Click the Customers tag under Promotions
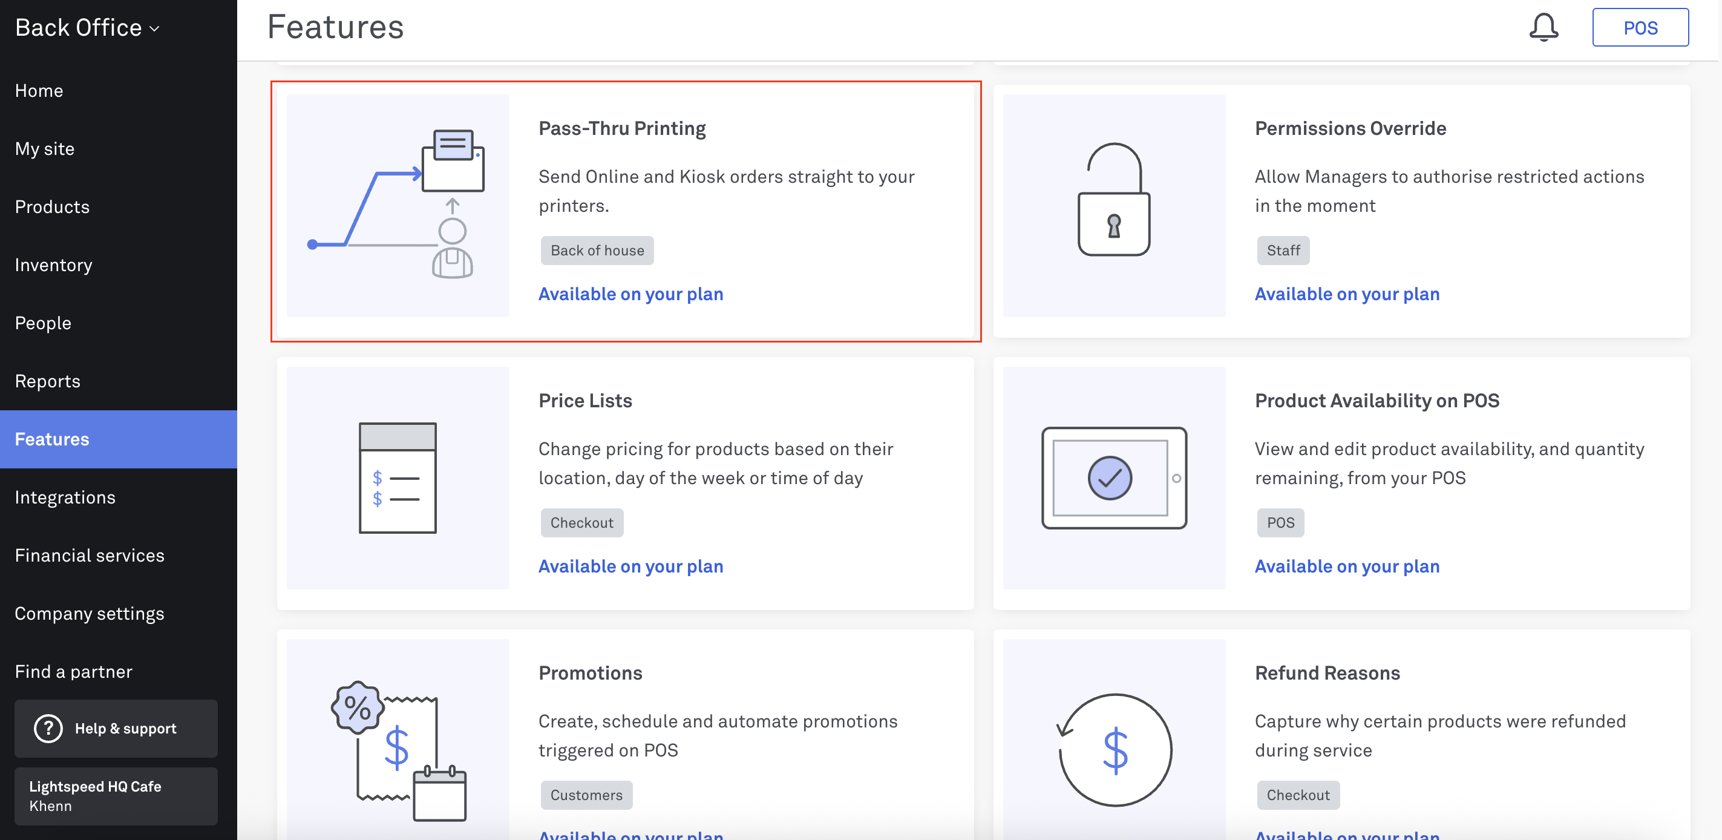 (x=586, y=795)
